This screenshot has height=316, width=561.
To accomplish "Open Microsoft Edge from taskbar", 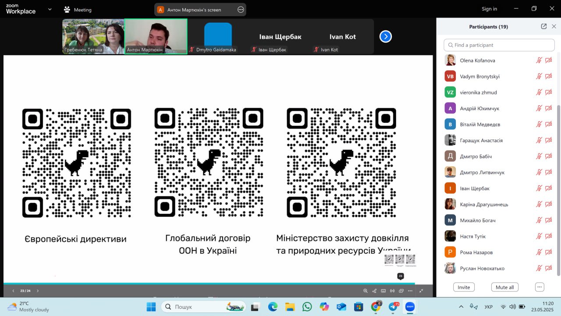I will pos(273,307).
